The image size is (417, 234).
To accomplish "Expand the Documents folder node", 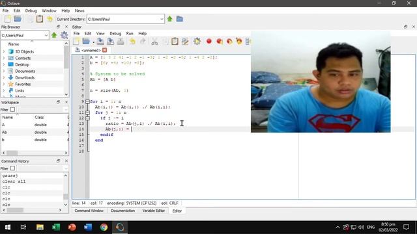I will coord(4,71).
